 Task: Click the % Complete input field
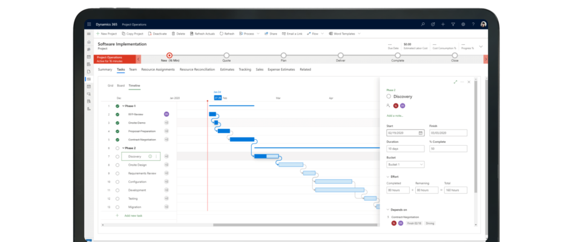click(448, 149)
